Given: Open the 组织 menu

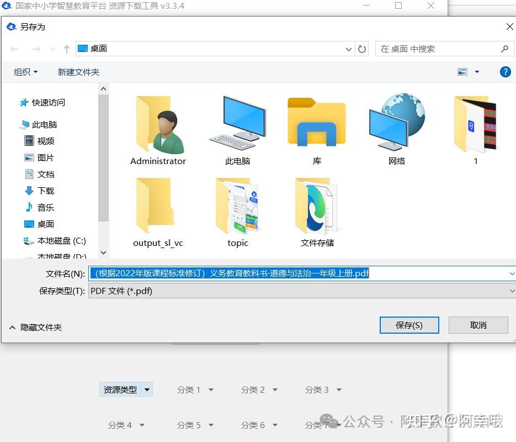Looking at the screenshot, I should pyautogui.click(x=26, y=72).
